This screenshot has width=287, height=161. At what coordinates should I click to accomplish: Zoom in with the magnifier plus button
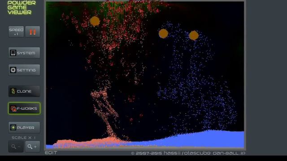coord(33,146)
